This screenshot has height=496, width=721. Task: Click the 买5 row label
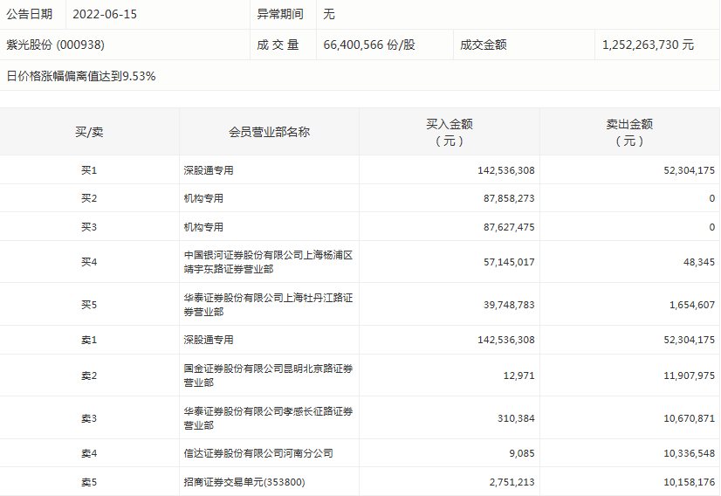point(89,305)
